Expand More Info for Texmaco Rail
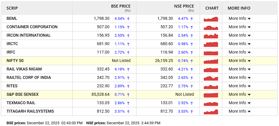The height and width of the screenshot is (126, 279). coord(240,103)
